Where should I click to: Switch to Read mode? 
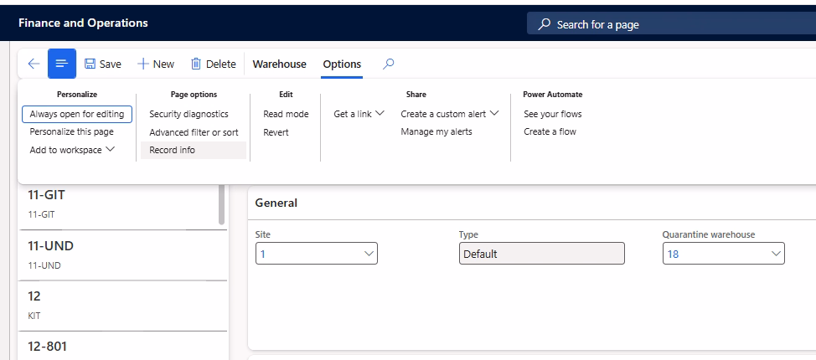(x=286, y=114)
